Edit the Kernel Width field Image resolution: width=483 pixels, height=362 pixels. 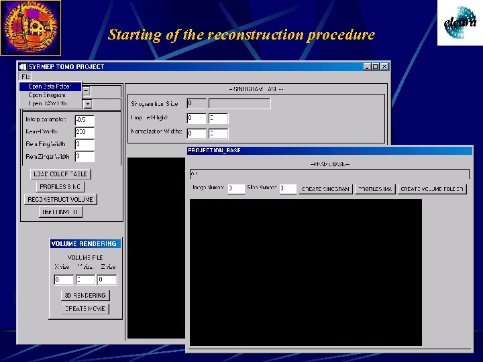85,132
